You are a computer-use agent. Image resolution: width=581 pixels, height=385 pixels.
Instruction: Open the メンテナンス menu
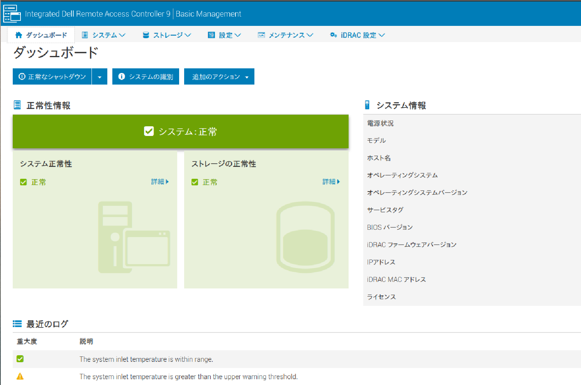286,35
